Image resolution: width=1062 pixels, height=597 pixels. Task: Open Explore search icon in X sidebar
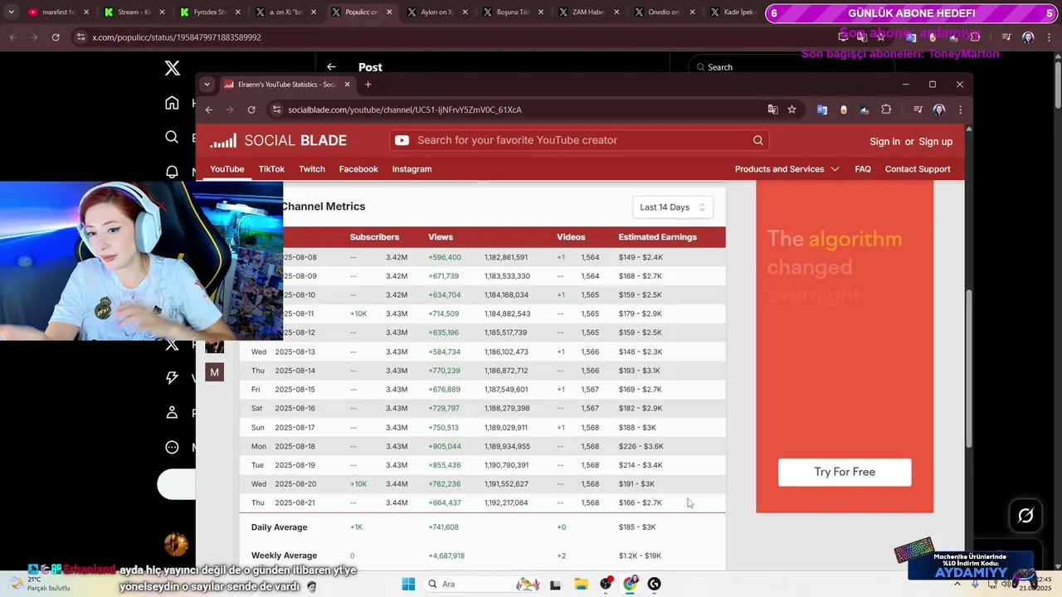(172, 137)
